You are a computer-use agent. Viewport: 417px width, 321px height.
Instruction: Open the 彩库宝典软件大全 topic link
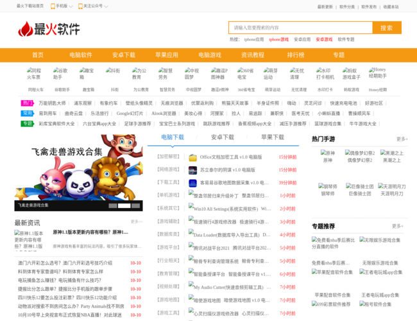(x=56, y=124)
